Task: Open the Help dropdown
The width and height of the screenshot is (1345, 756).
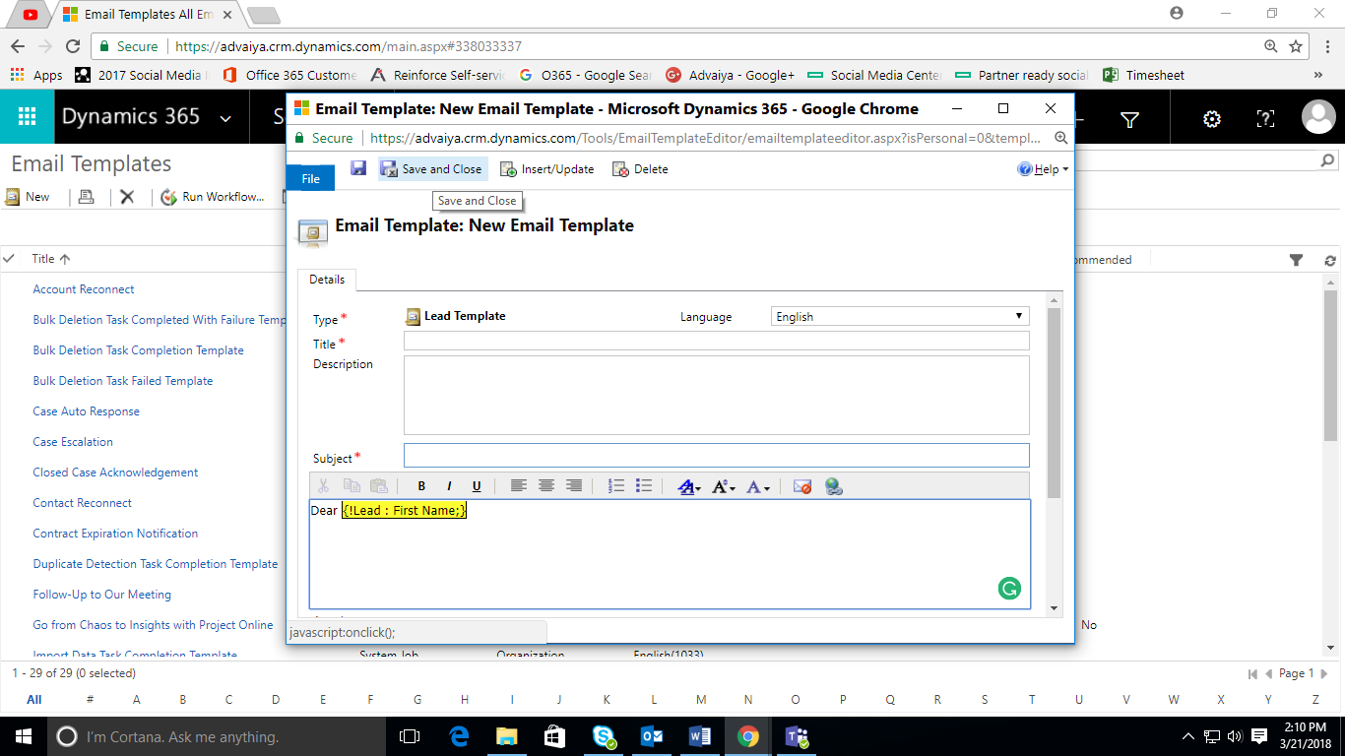Action: 1043,169
